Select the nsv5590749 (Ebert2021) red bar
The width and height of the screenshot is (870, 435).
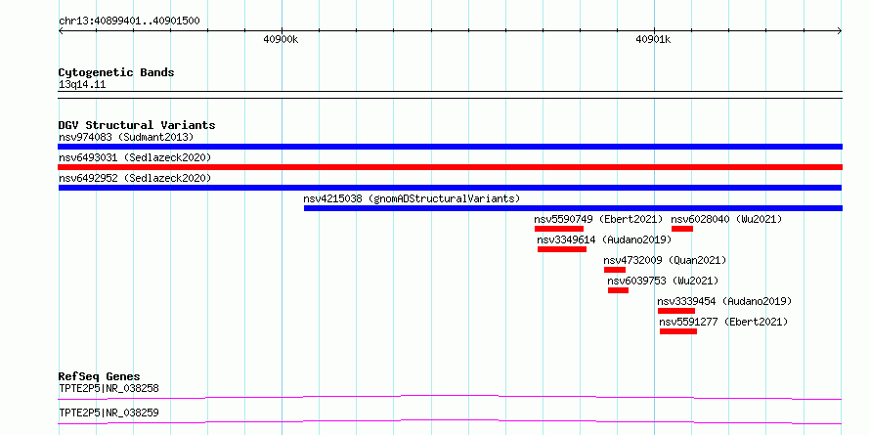(x=559, y=229)
